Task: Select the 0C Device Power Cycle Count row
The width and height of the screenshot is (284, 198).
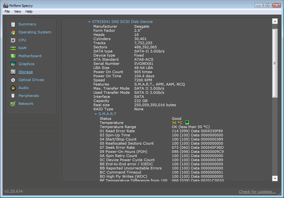Action: tap(161, 160)
